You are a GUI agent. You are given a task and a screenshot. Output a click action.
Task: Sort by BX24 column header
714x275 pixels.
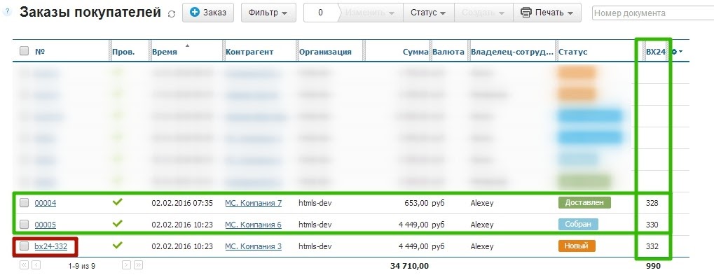(656, 52)
